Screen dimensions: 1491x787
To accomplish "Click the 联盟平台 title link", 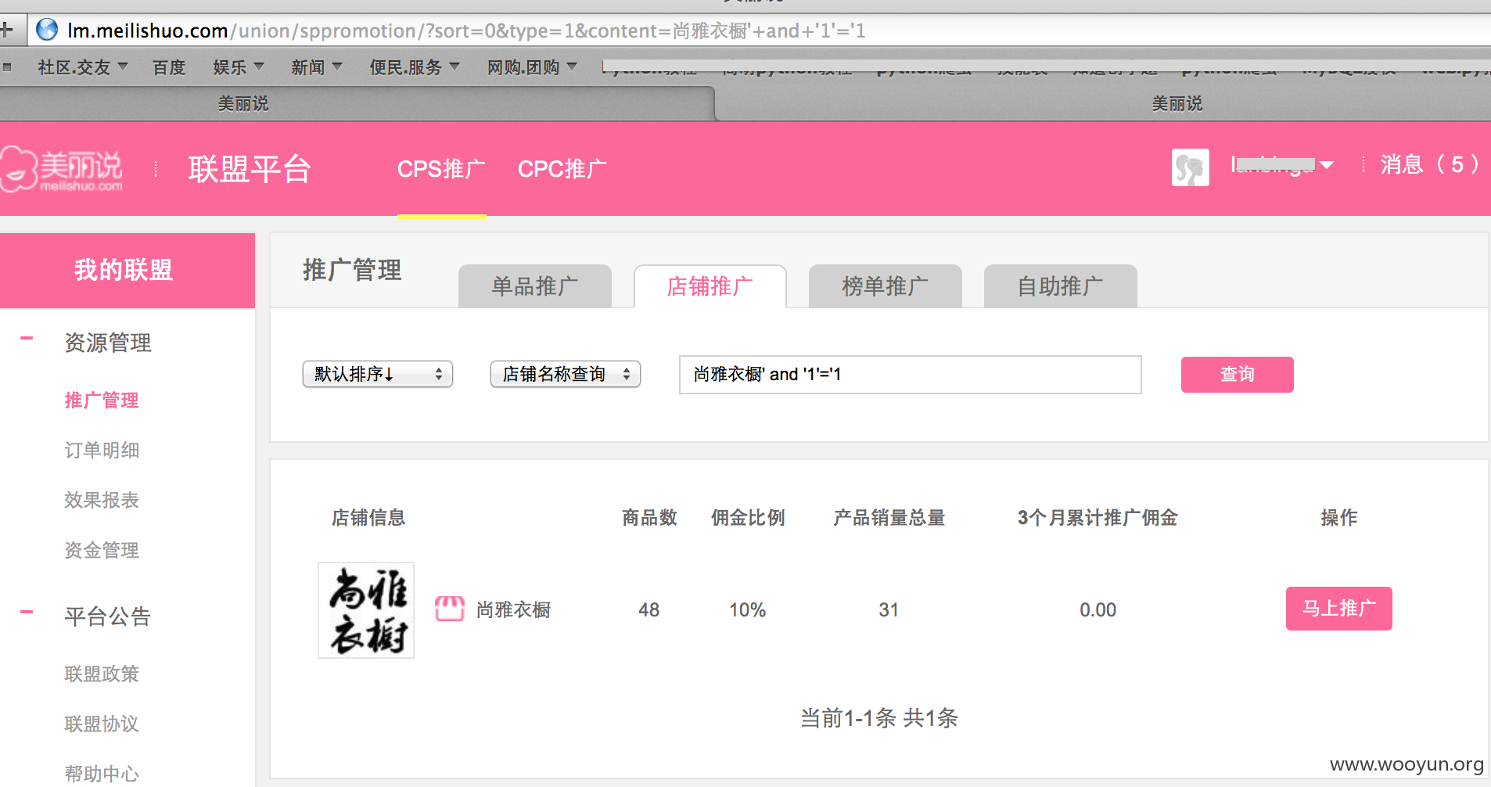I will [250, 169].
